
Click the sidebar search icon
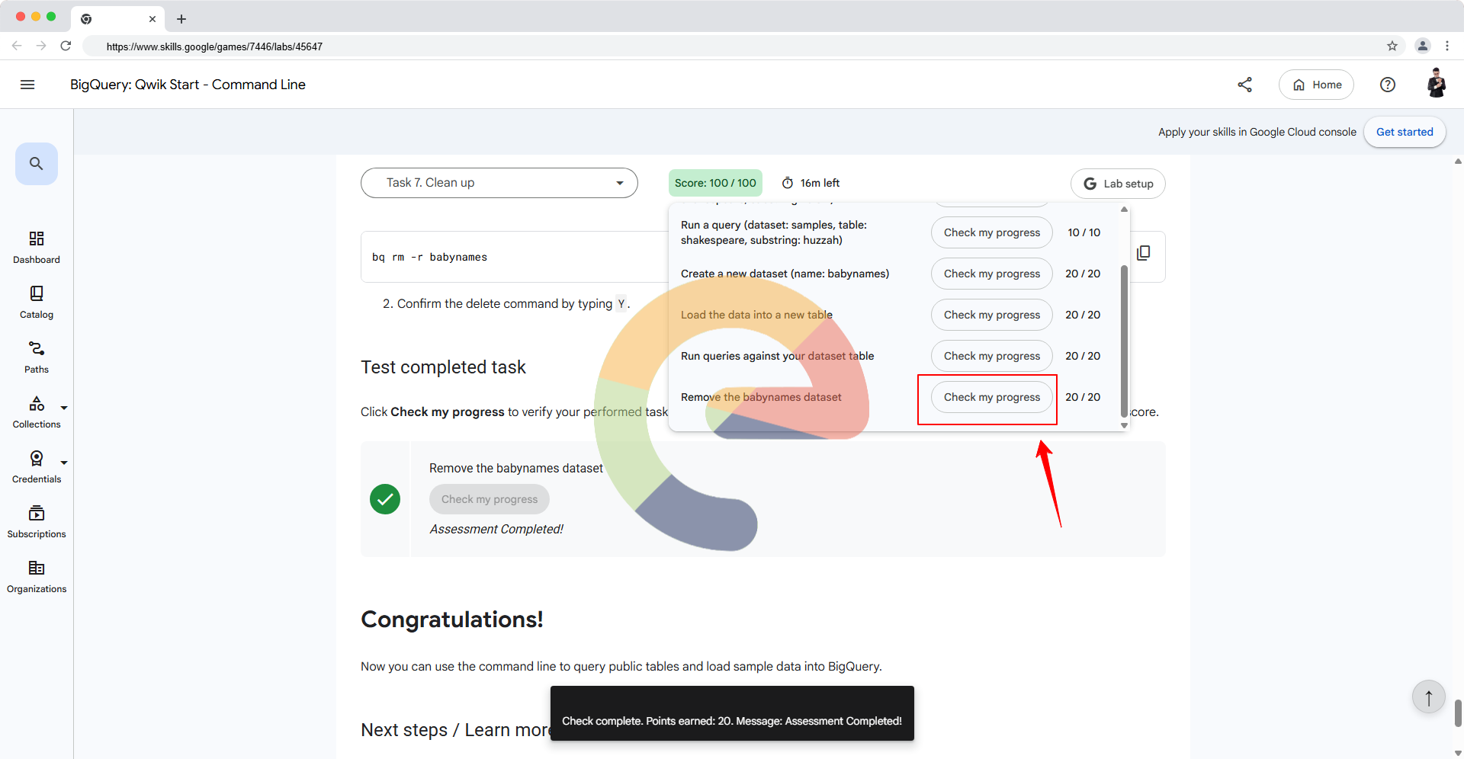[x=37, y=164]
